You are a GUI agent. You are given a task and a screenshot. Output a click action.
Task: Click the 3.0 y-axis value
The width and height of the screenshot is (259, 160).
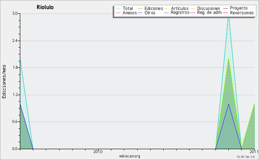15,13
